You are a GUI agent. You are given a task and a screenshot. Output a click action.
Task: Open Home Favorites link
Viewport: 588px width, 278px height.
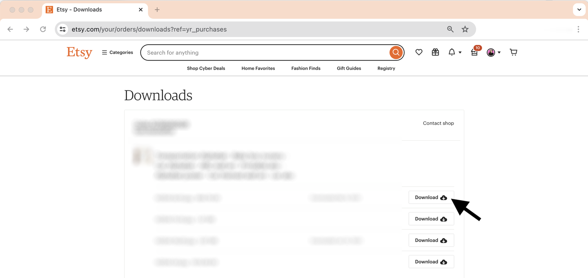tap(258, 68)
